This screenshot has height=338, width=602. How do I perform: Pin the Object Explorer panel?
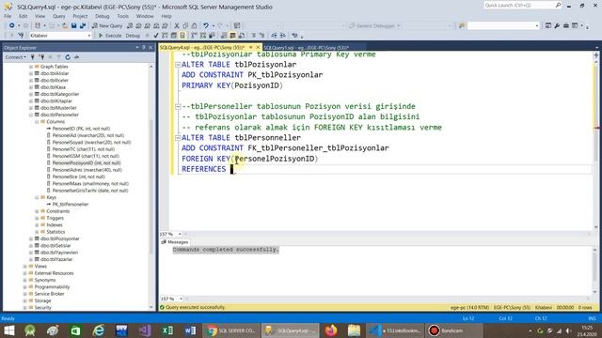(x=144, y=48)
